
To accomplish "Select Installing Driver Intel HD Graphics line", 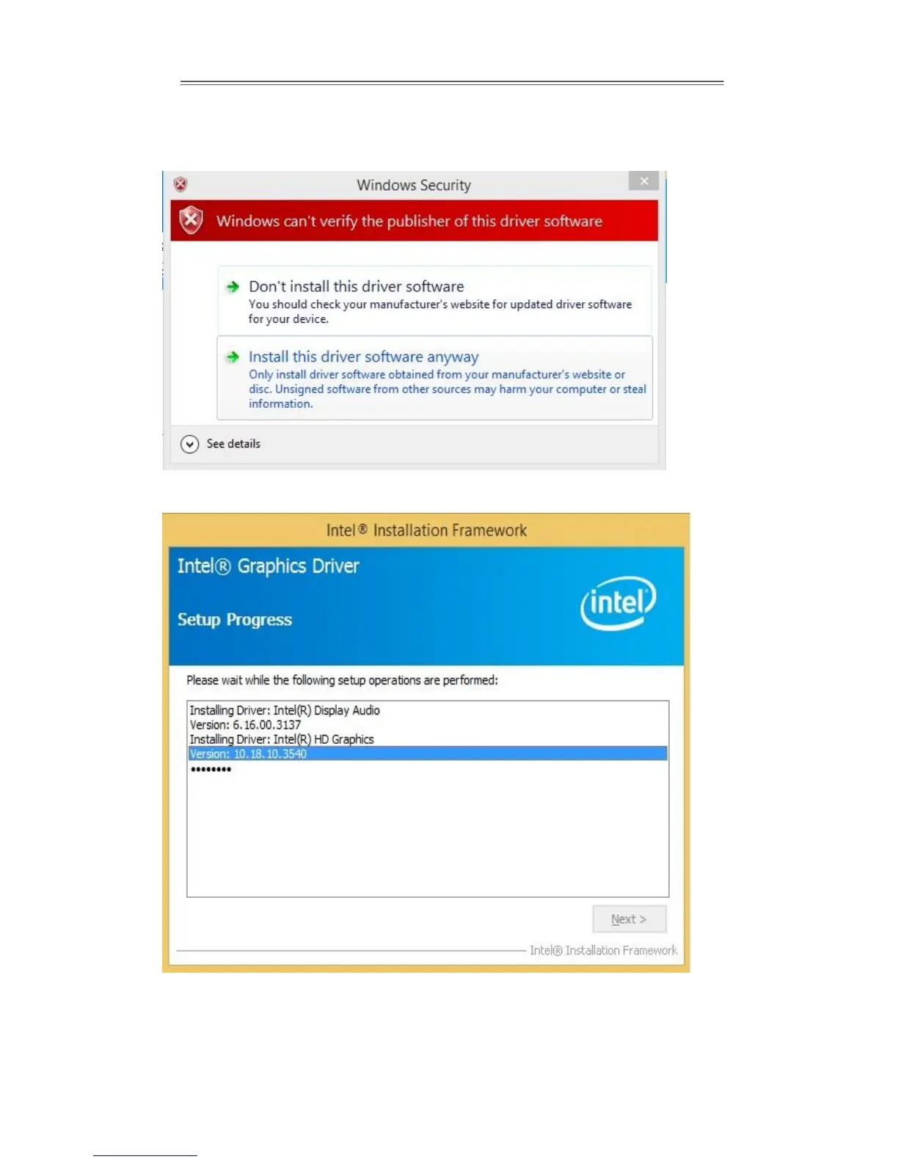I will (282, 739).
